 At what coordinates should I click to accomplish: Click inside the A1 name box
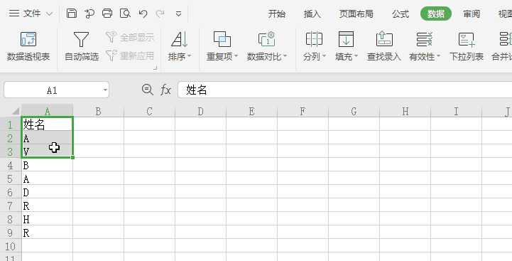(x=53, y=90)
